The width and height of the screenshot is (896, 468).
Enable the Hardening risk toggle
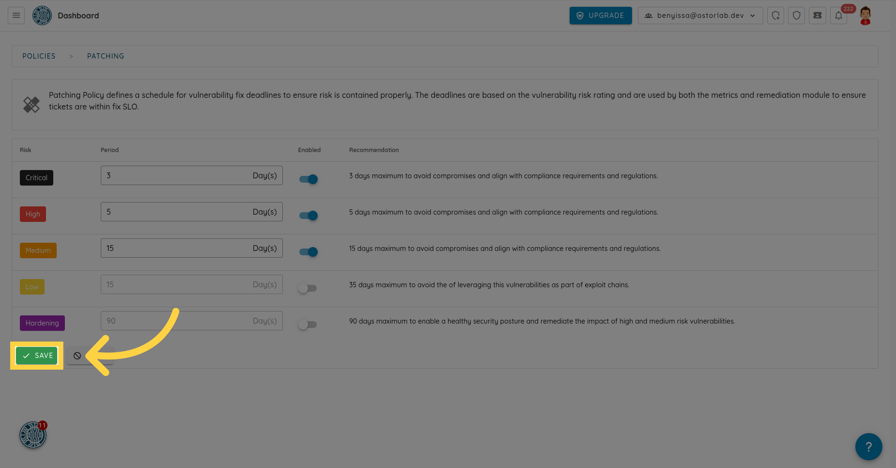[308, 325]
